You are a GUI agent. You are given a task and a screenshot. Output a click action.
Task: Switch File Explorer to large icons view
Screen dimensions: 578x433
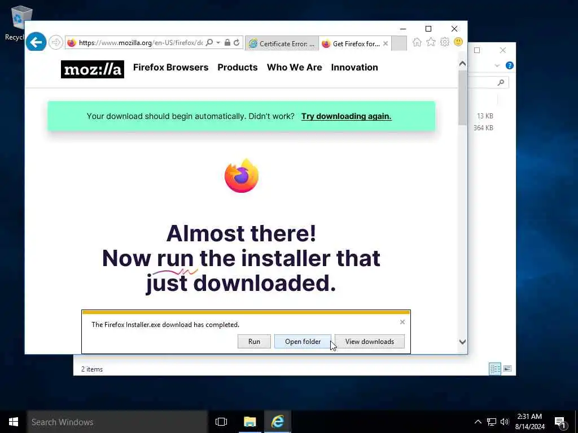(x=507, y=369)
